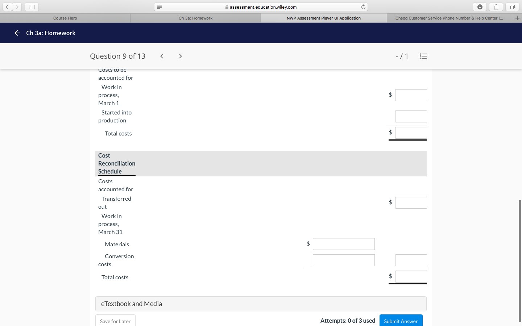Viewport: 522px width, 326px height.
Task: Switch to the Course Hero tab
Action: (x=65, y=18)
